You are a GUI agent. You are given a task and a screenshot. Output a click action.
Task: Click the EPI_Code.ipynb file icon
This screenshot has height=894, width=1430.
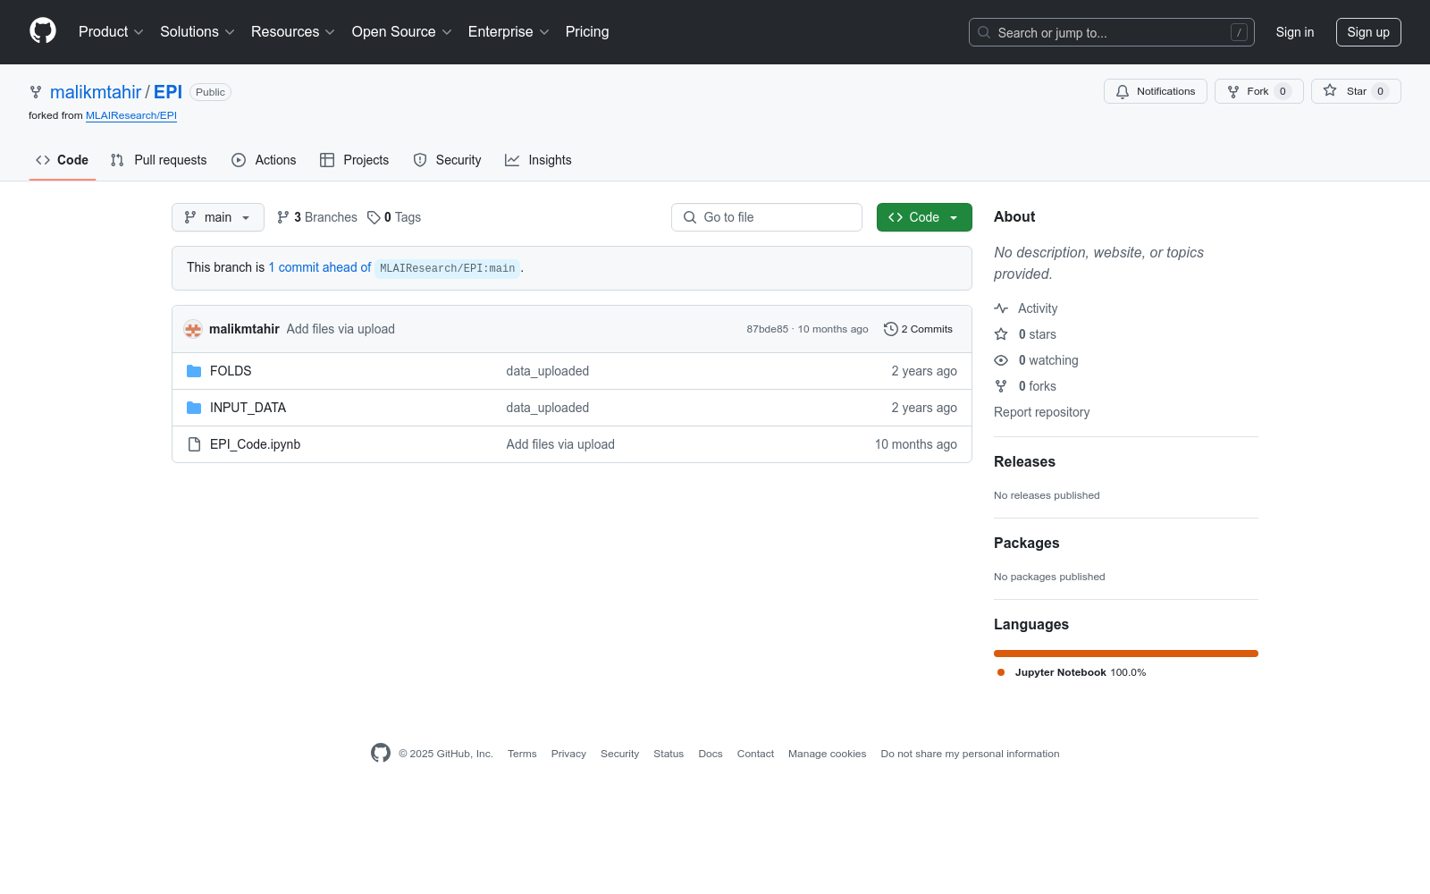tap(194, 444)
